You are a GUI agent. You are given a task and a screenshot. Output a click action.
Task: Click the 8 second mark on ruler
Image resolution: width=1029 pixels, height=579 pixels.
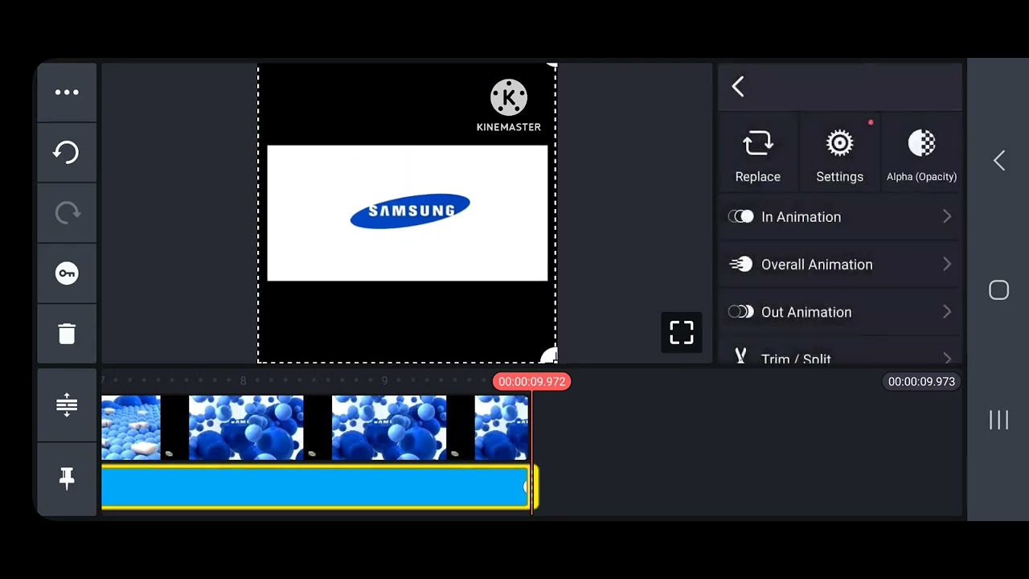click(243, 381)
